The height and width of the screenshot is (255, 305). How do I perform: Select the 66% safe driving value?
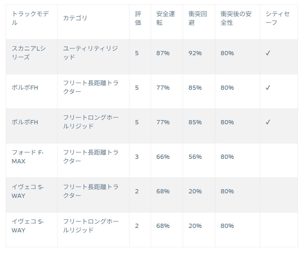[163, 157]
